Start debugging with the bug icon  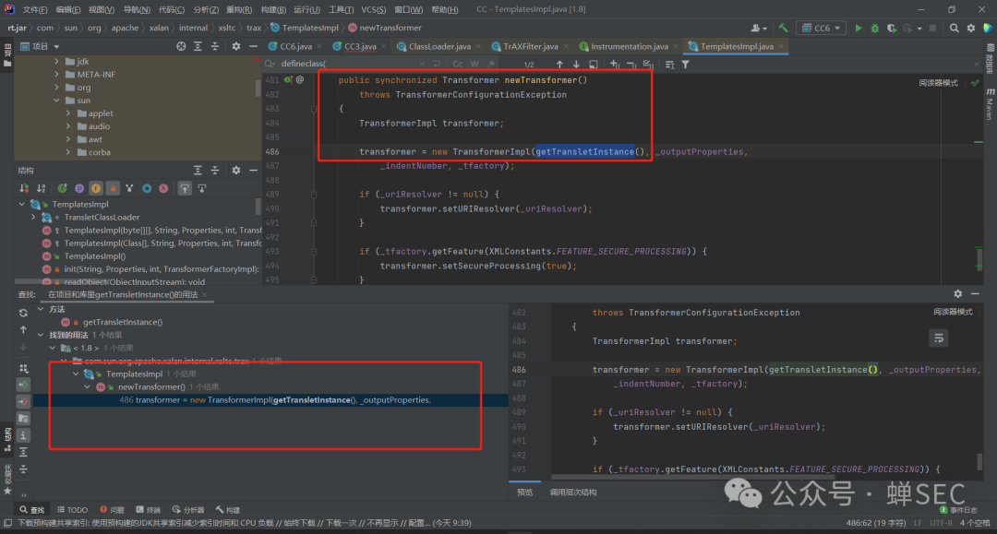[x=875, y=29]
